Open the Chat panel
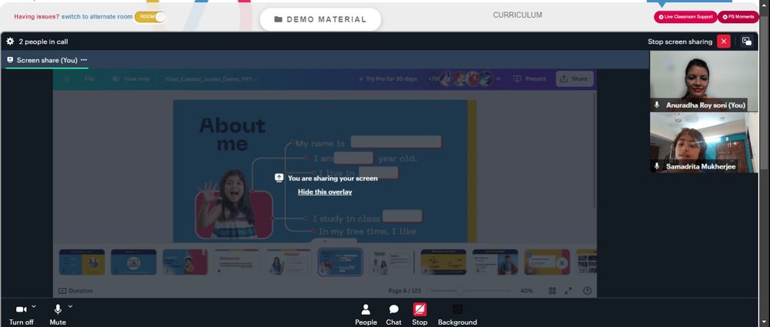Image resolution: width=770 pixels, height=327 pixels. (x=393, y=315)
